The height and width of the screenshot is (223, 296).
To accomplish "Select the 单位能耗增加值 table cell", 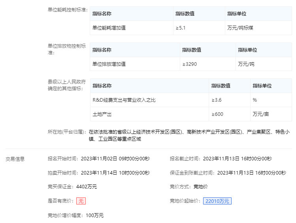I will [x=109, y=28].
